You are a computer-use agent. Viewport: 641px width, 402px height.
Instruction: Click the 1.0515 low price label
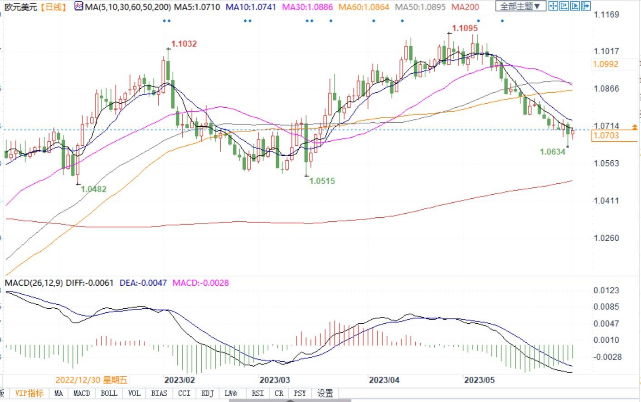322,181
